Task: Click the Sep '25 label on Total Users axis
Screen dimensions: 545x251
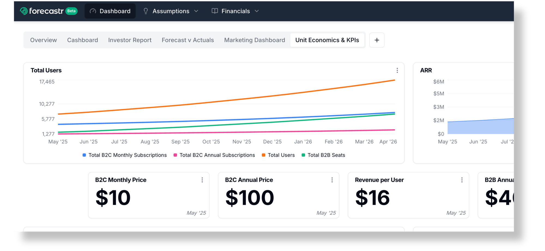Action: pyautogui.click(x=180, y=142)
